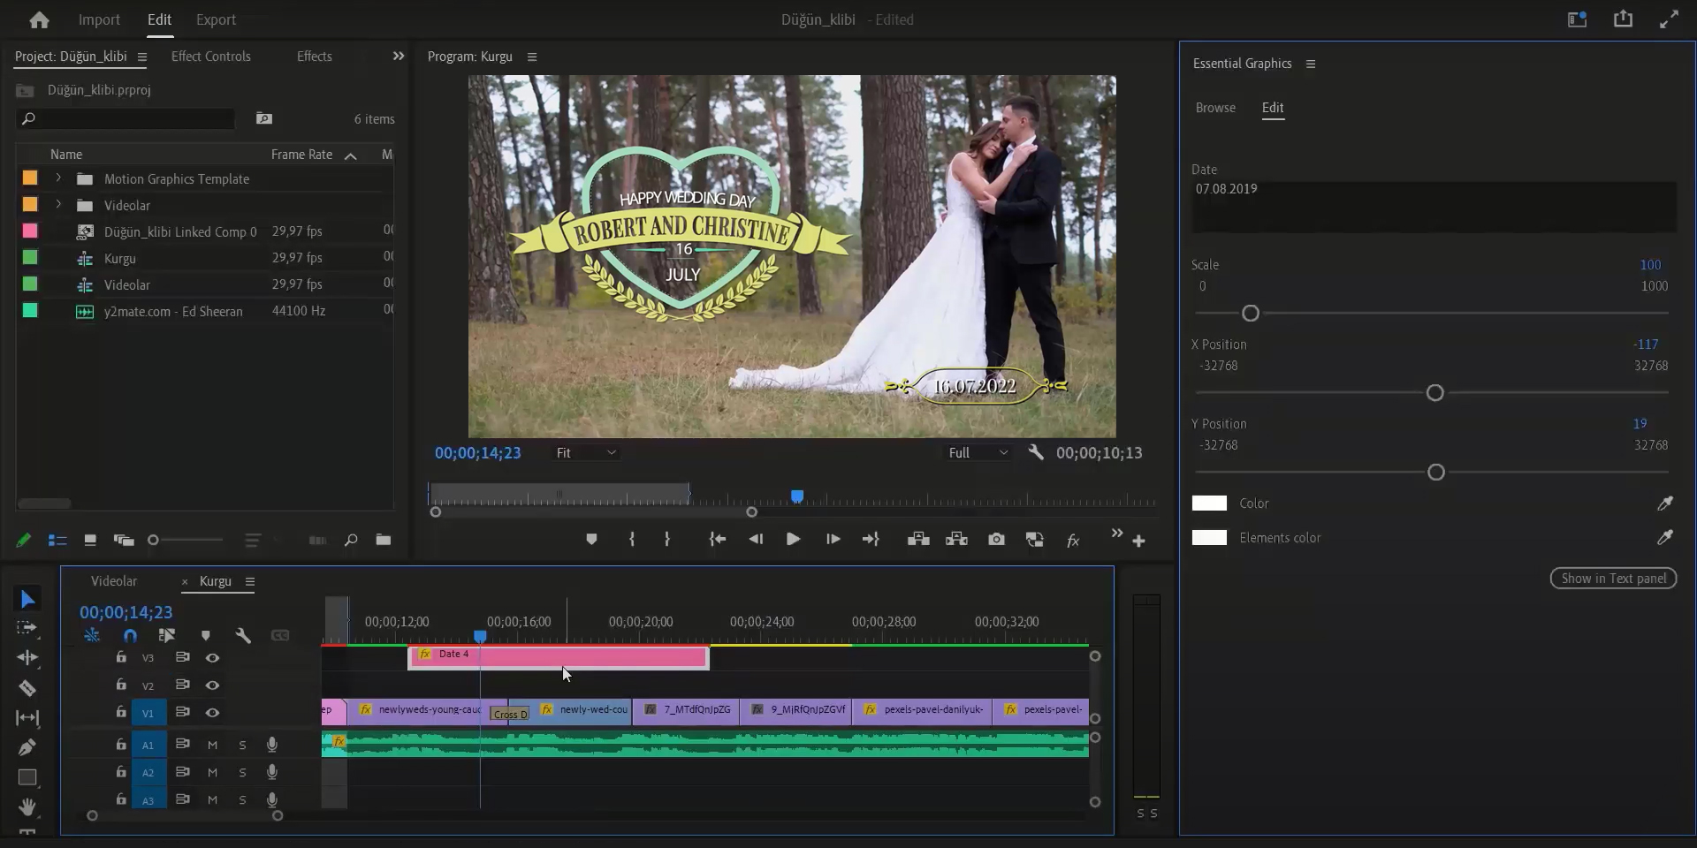Viewport: 1697px width, 848px height.
Task: Adjust the project thumbnail zoom slider
Action: tap(153, 540)
